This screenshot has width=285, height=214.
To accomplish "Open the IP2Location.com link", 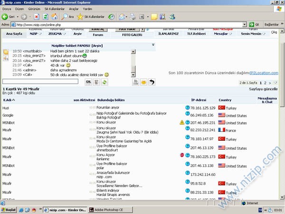I will pos(264,73).
